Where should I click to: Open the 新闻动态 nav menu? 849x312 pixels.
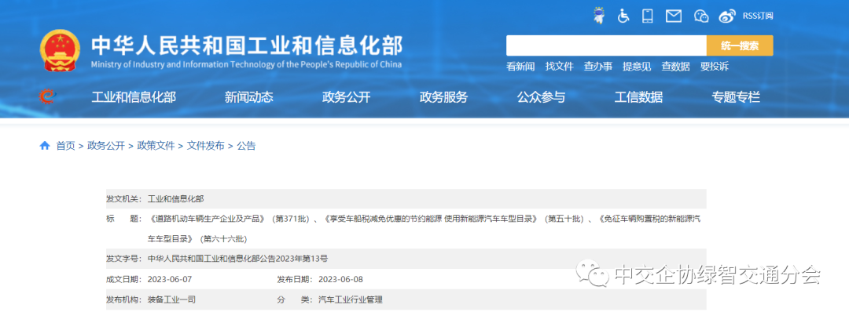(x=249, y=97)
